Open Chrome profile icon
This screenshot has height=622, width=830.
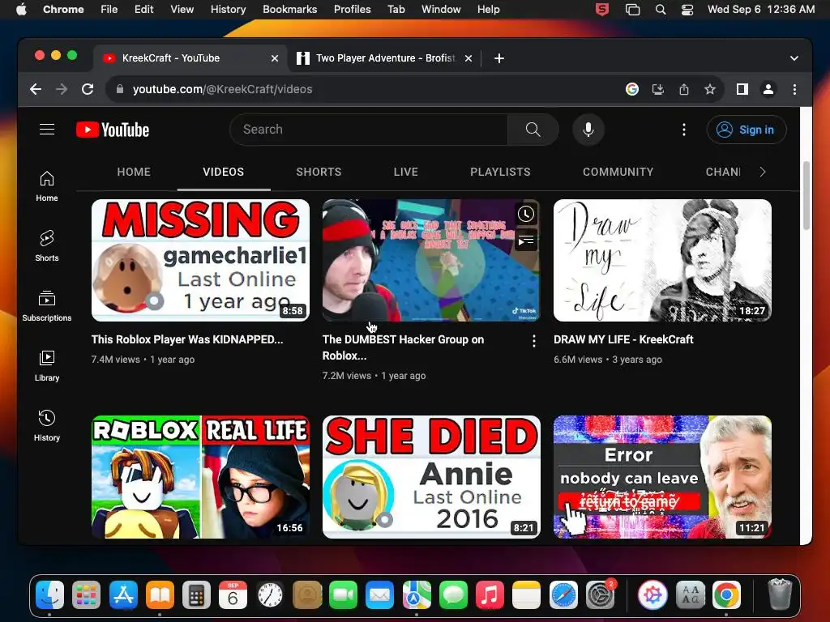click(768, 89)
